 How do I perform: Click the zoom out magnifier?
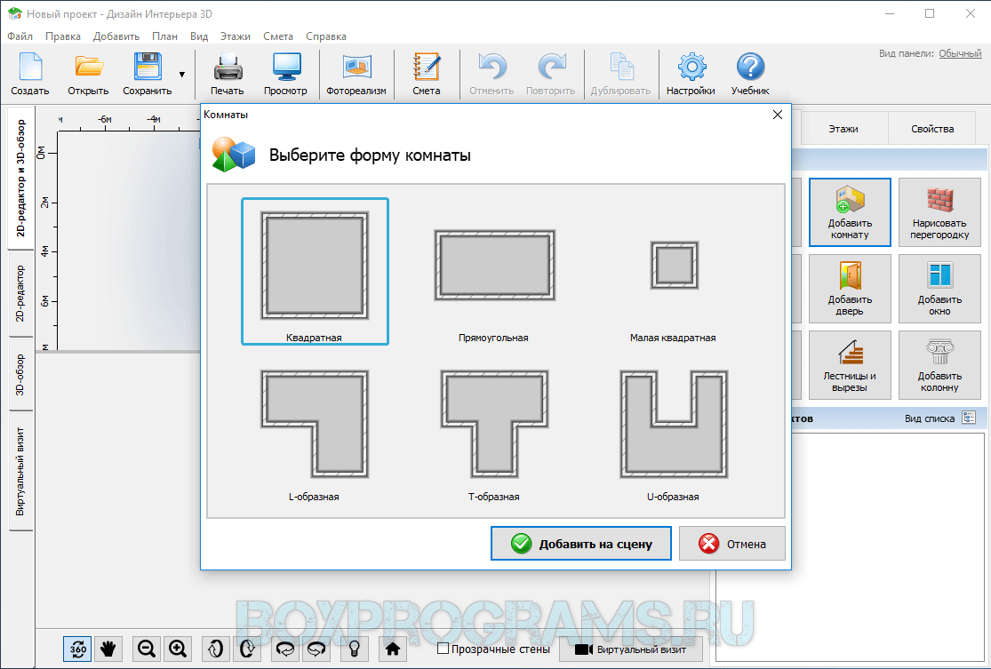point(147,649)
